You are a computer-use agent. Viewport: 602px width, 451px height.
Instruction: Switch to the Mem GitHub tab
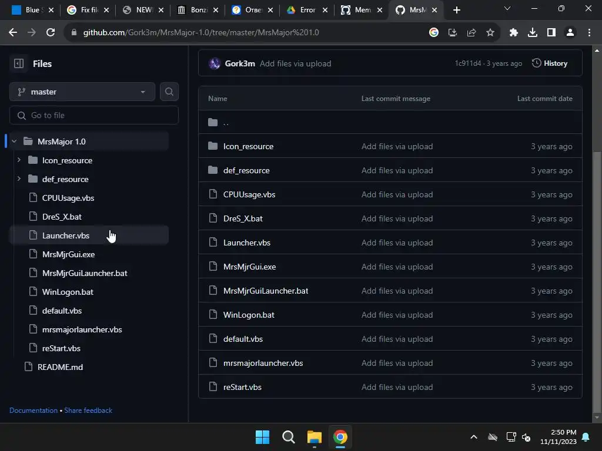362,10
